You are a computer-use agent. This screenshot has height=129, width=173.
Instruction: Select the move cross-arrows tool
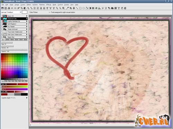74,8
